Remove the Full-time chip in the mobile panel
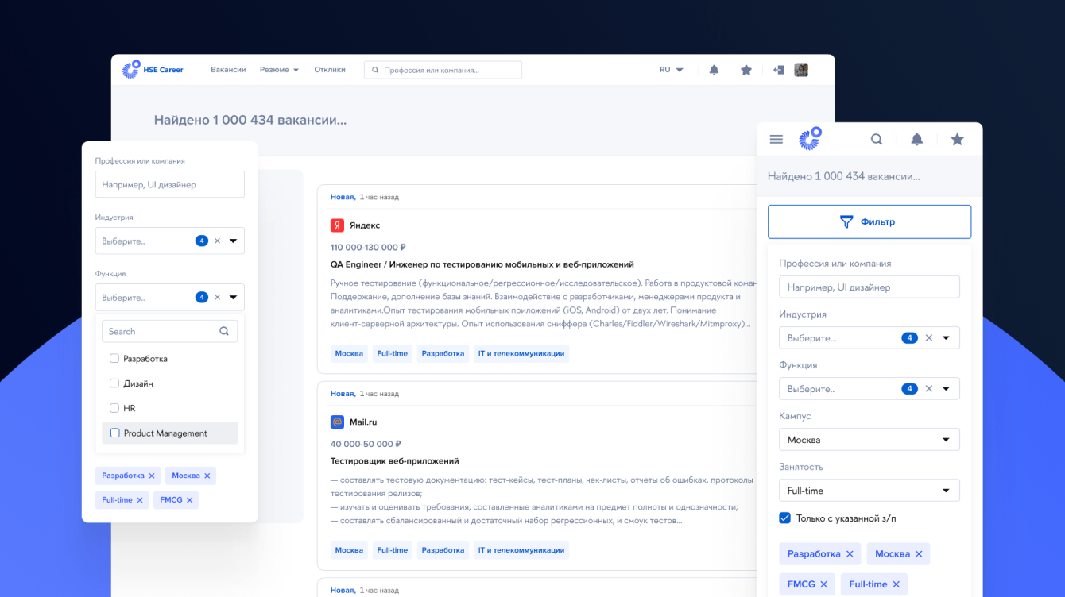 pyautogui.click(x=896, y=584)
